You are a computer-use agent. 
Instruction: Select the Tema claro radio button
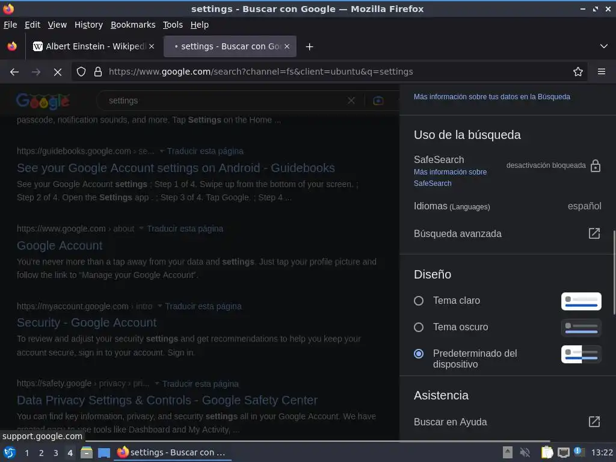point(419,301)
